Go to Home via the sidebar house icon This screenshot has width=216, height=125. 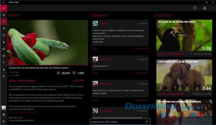[x=4, y=15]
